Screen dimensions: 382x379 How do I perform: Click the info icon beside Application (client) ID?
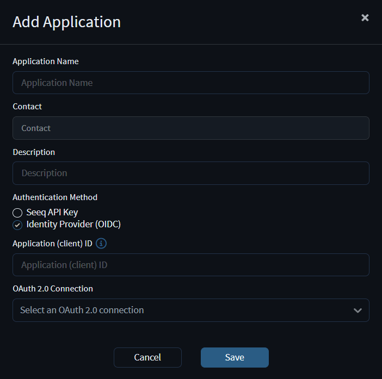point(101,243)
